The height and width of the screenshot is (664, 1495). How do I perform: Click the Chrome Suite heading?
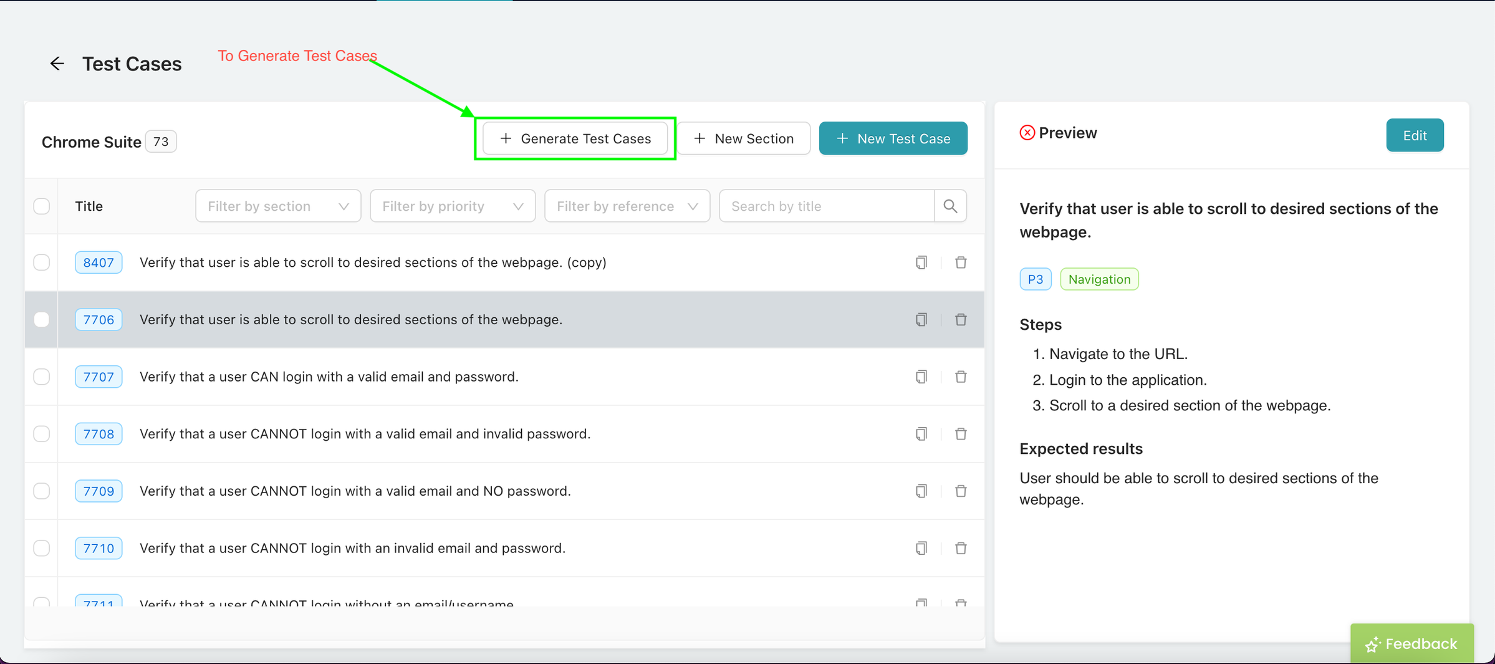92,142
